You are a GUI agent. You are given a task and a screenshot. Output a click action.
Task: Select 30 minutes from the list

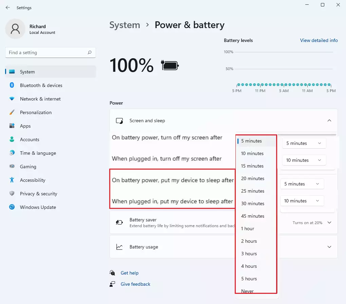pyautogui.click(x=253, y=203)
